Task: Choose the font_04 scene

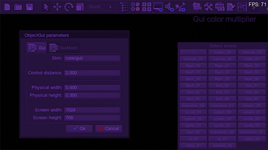Action: coord(252,92)
